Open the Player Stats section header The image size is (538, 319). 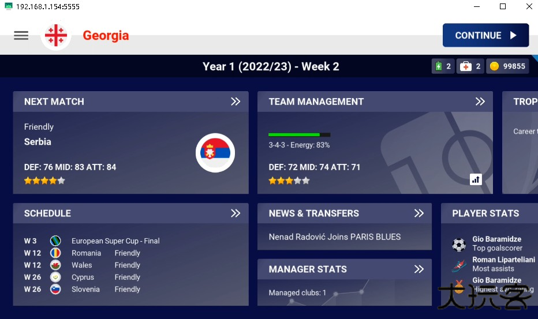(485, 213)
